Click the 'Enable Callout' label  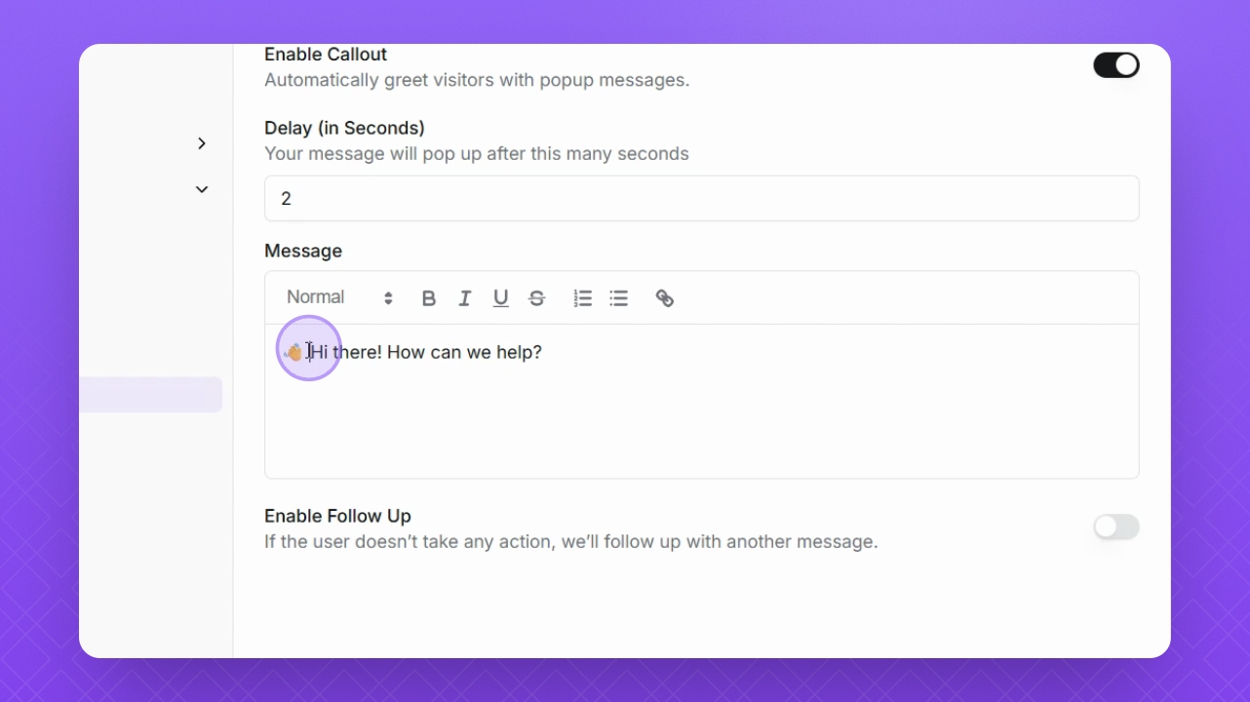(326, 55)
